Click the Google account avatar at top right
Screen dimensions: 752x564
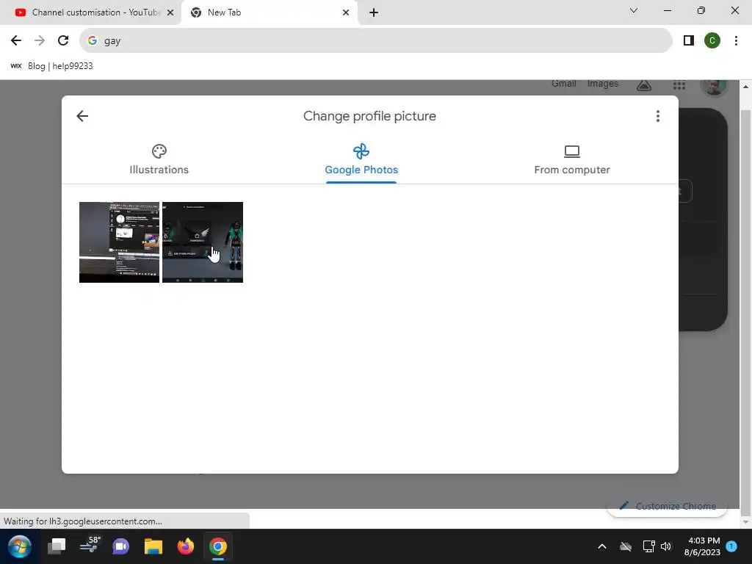click(714, 87)
